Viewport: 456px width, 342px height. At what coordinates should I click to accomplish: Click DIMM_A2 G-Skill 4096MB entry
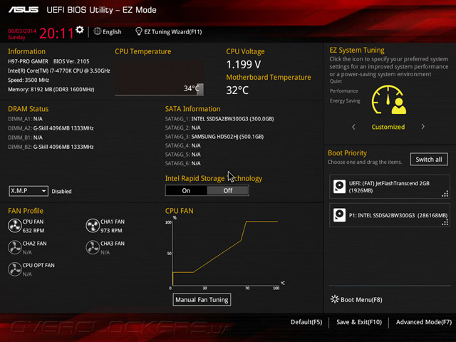51,128
